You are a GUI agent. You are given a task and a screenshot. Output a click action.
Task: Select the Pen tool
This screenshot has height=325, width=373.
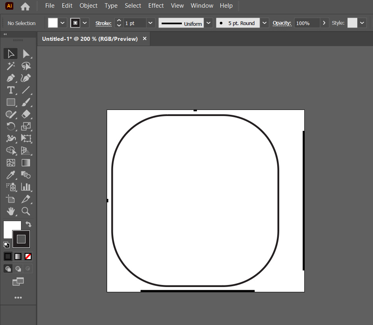coord(11,78)
